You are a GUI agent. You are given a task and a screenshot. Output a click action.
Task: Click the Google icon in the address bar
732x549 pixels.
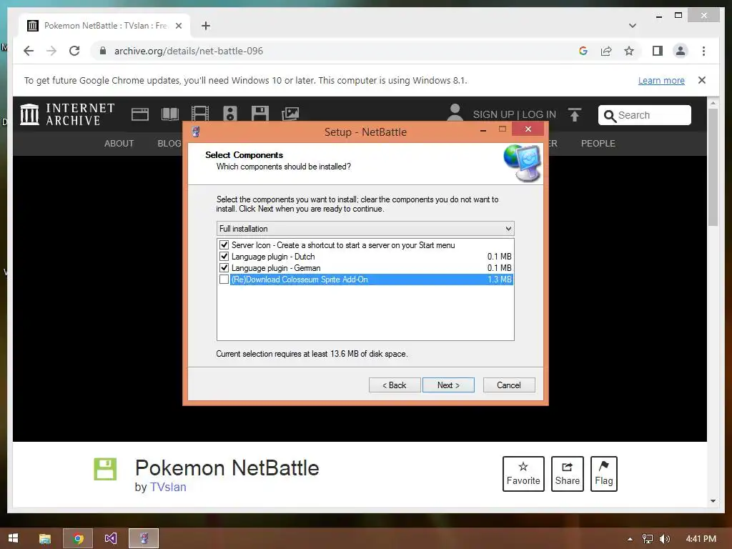pyautogui.click(x=583, y=51)
